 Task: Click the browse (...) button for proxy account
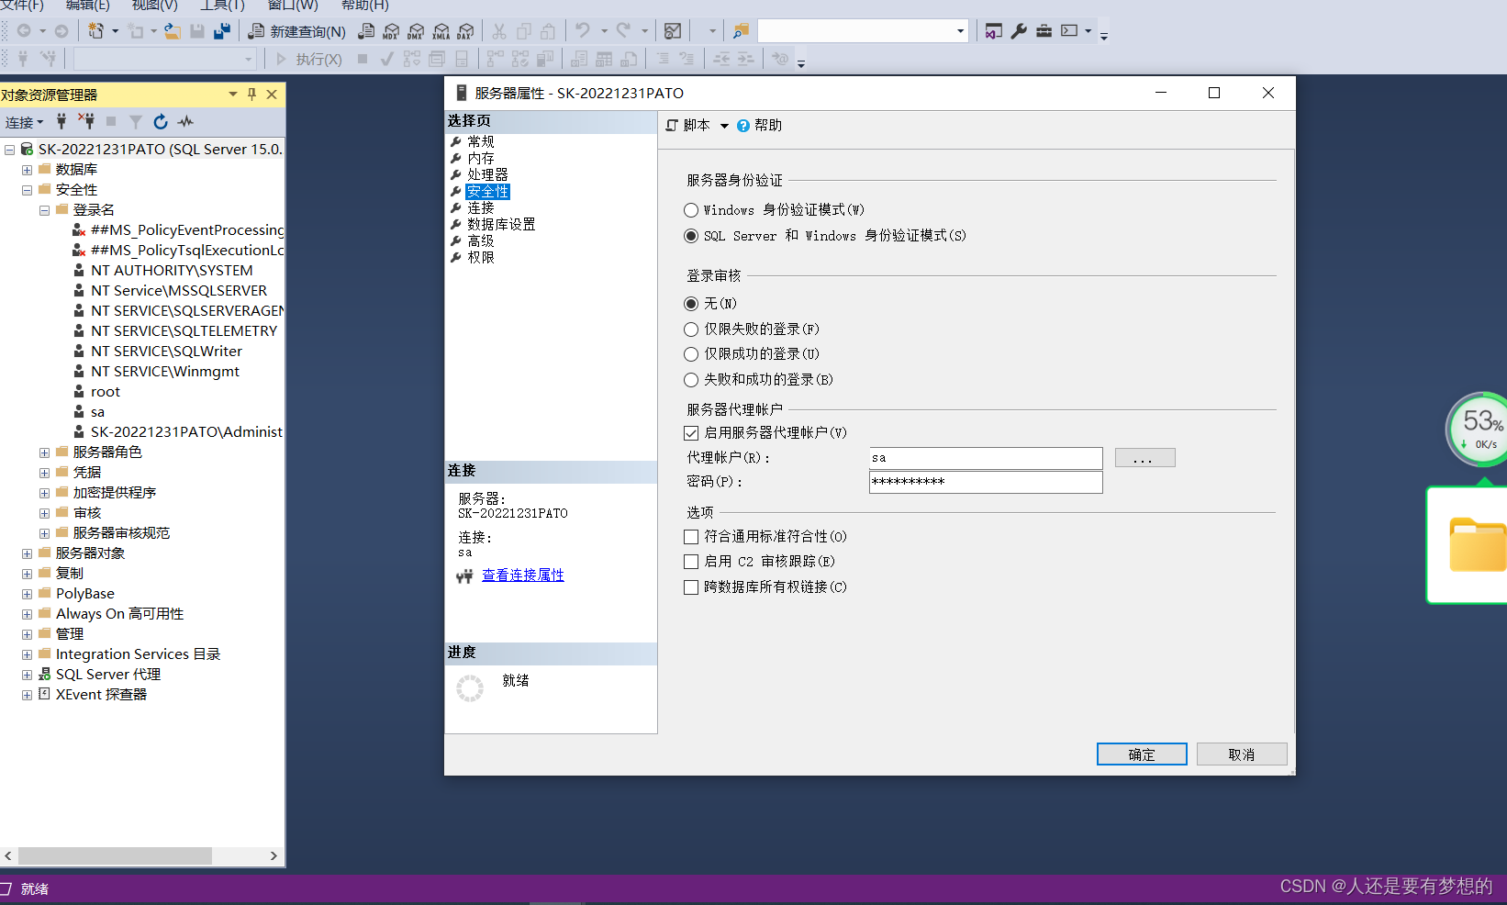coord(1144,458)
